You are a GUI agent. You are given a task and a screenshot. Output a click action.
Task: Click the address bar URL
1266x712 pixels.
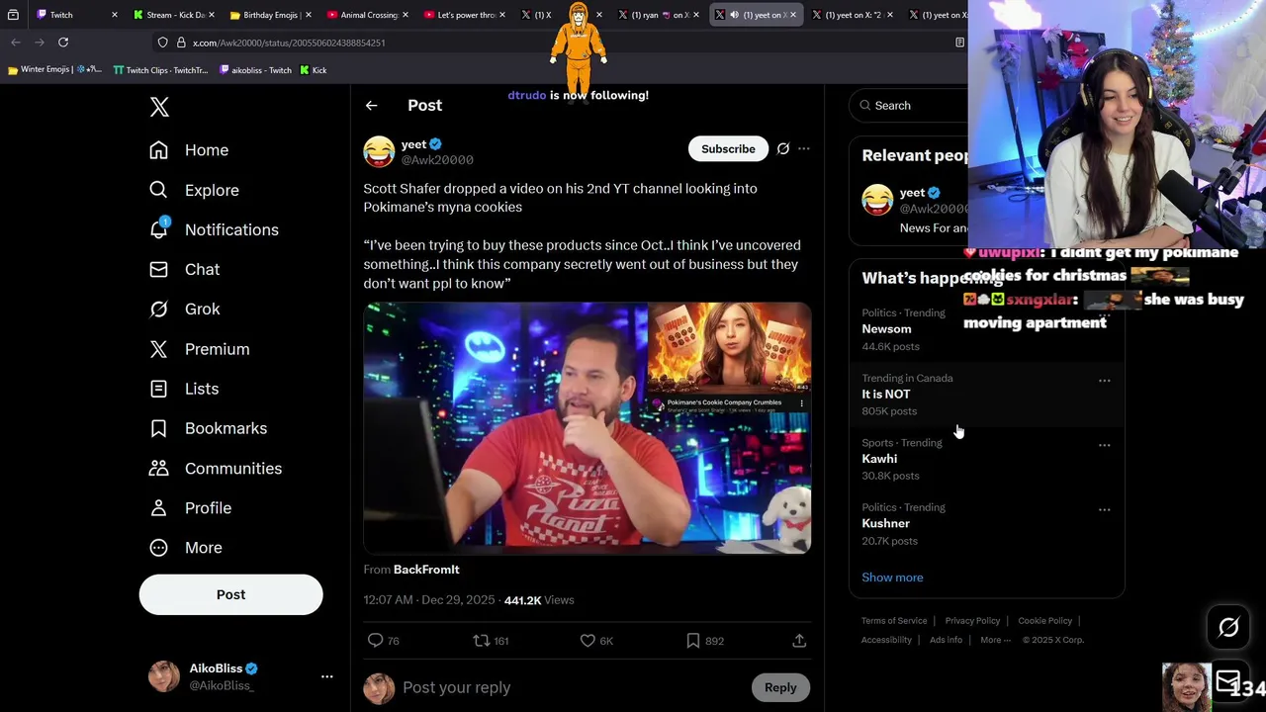pyautogui.click(x=289, y=43)
